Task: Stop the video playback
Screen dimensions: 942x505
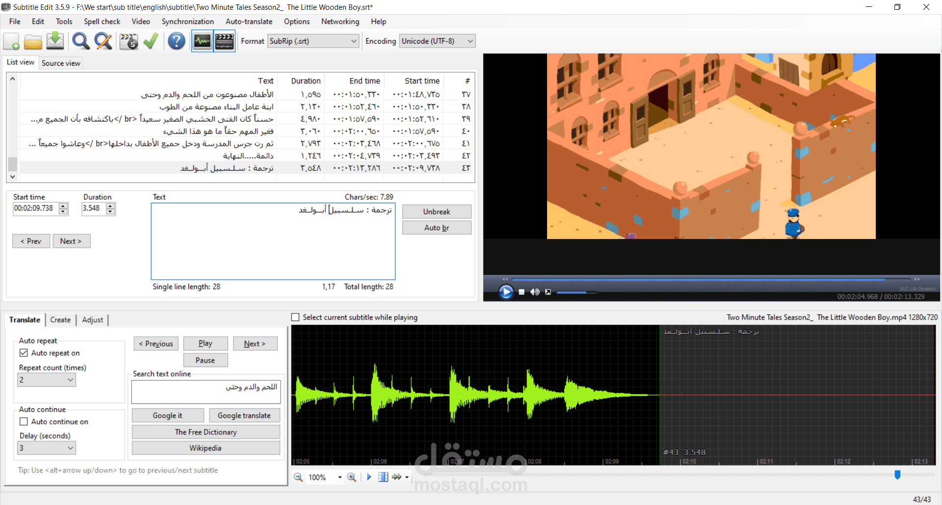Action: tap(522, 292)
